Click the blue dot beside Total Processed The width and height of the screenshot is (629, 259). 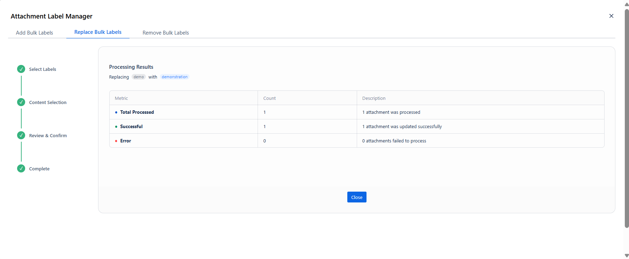pyautogui.click(x=116, y=112)
